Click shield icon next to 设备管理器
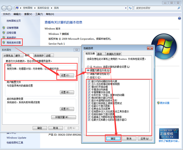Viewport: 183px width, 150px height. click(4, 28)
